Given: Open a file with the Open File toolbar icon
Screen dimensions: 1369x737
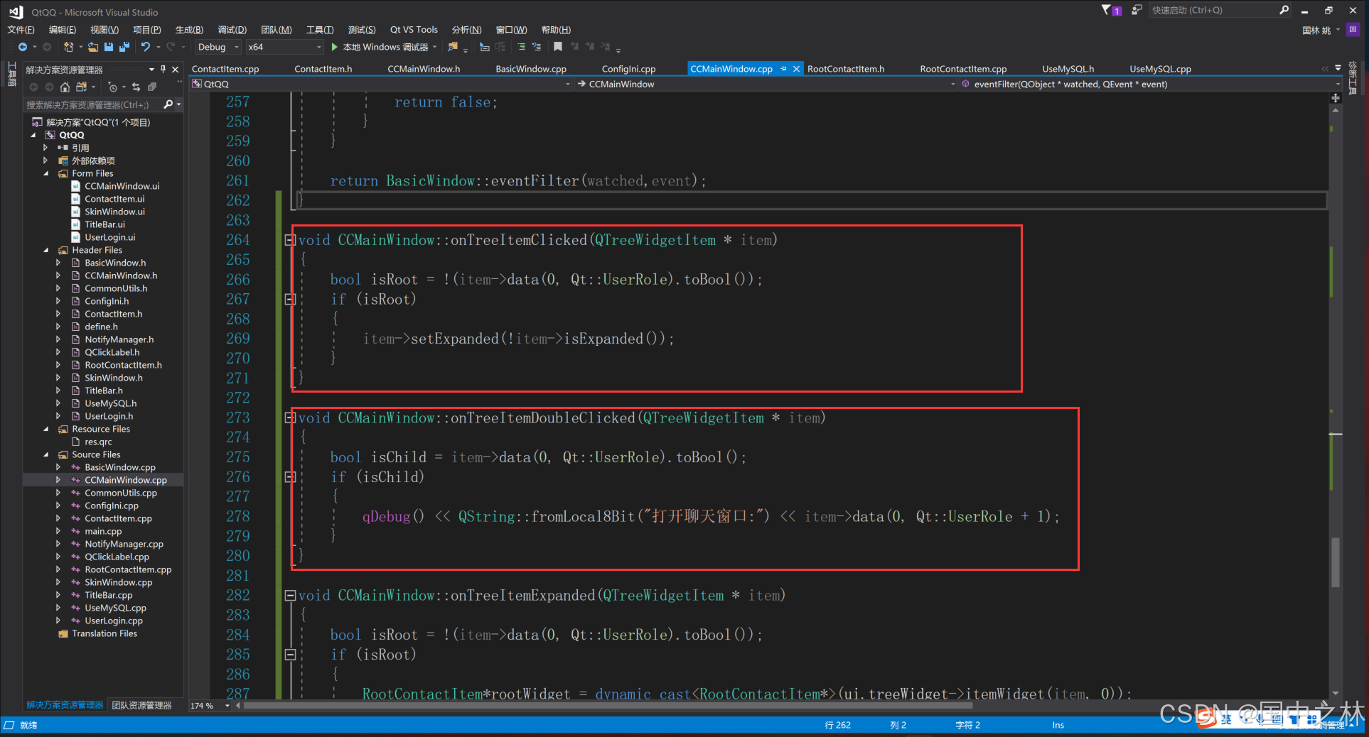Looking at the screenshot, I should 93,47.
